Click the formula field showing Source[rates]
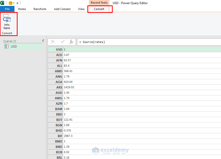This screenshot has height=159, width=221. tap(149, 42)
